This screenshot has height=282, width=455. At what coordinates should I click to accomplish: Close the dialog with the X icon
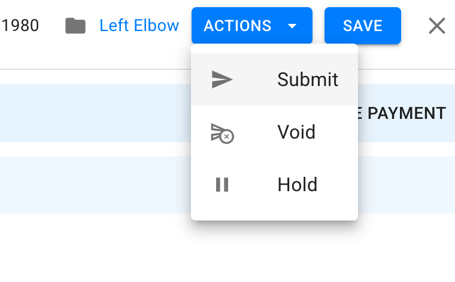pos(436,26)
